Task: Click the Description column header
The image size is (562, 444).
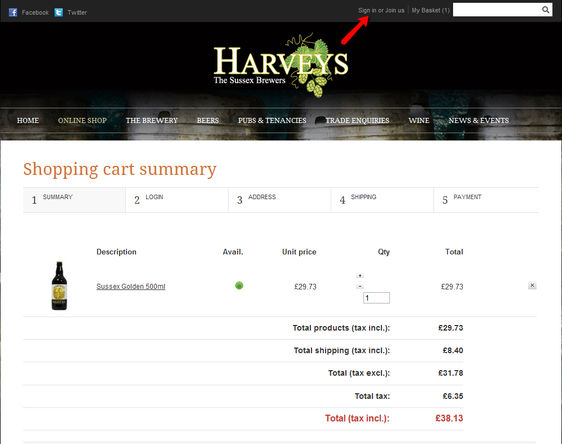Action: pos(116,252)
